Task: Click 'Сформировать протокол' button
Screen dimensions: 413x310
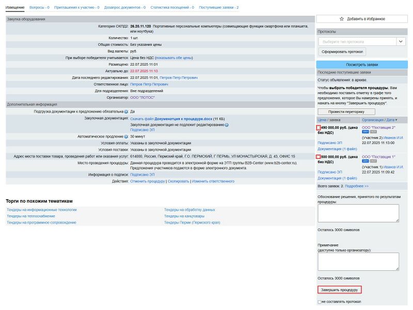Action: (342, 51)
